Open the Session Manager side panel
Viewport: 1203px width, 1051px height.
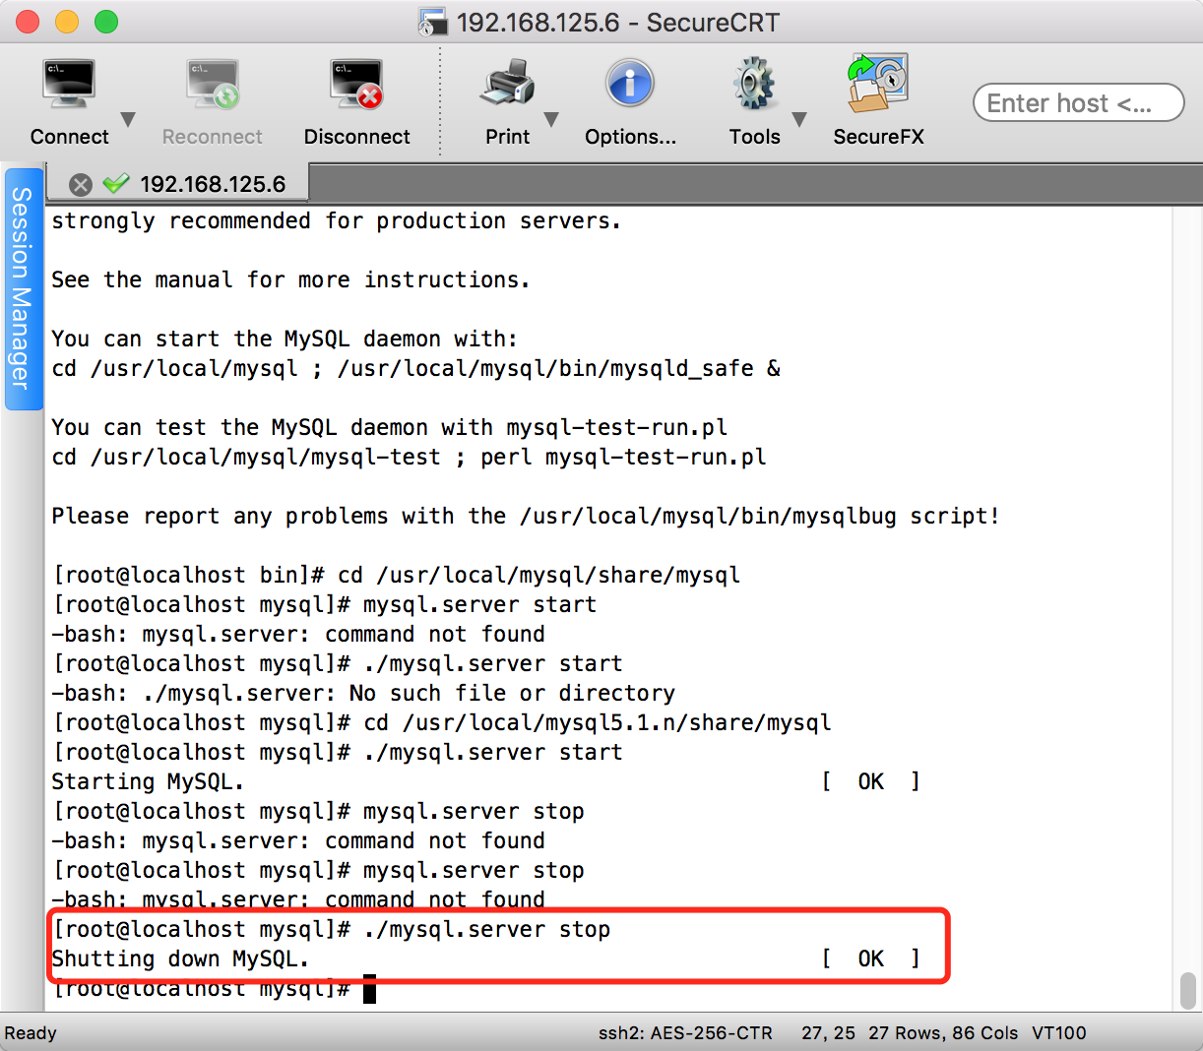click(x=22, y=288)
